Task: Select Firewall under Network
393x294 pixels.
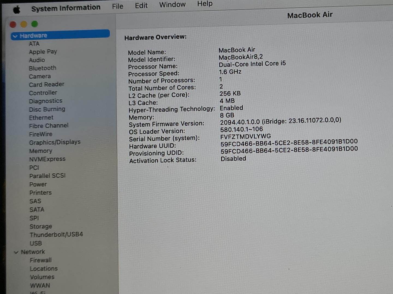Action: [x=41, y=260]
